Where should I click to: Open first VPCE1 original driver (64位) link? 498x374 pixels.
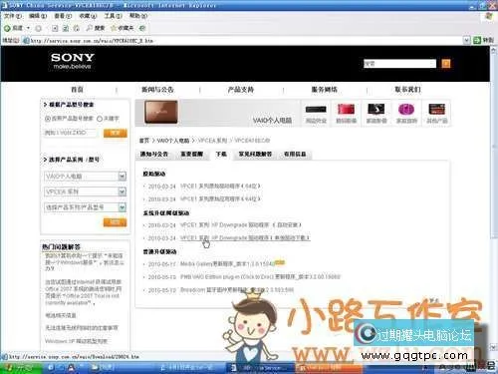tap(220, 187)
